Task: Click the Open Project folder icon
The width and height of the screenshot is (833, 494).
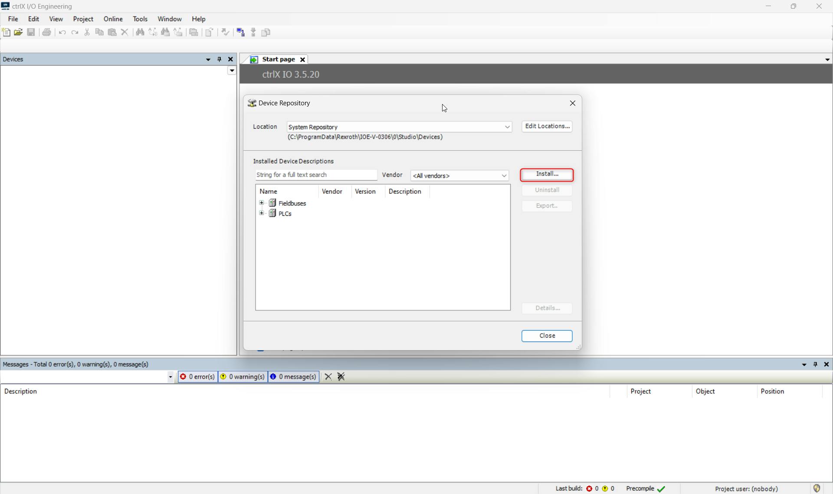Action: coord(18,32)
